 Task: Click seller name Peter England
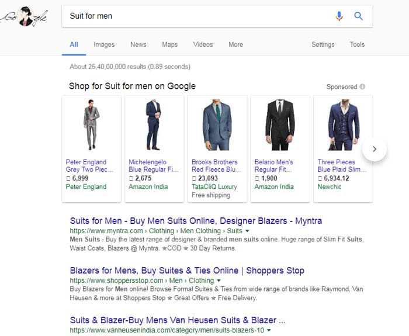click(86, 187)
